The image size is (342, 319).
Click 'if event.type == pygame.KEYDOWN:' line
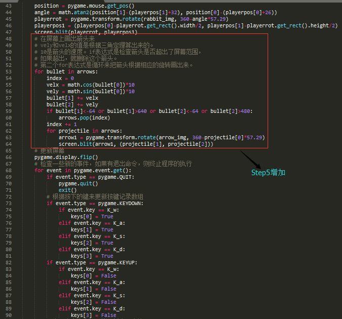coord(95,204)
